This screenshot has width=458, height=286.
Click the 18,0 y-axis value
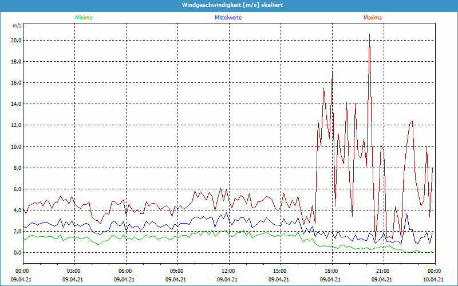click(x=16, y=62)
